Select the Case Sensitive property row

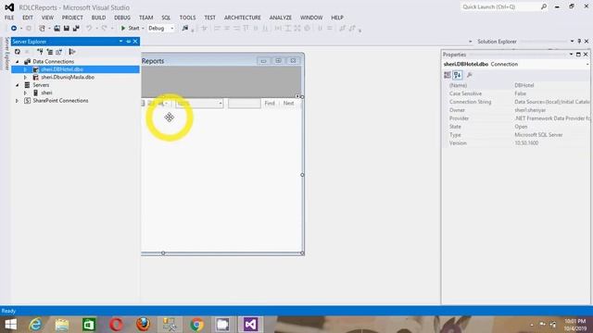[x=517, y=93]
